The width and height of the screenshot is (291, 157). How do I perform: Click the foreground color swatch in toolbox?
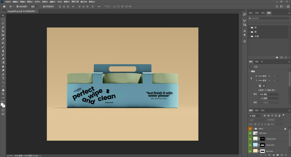(x=2, y=105)
